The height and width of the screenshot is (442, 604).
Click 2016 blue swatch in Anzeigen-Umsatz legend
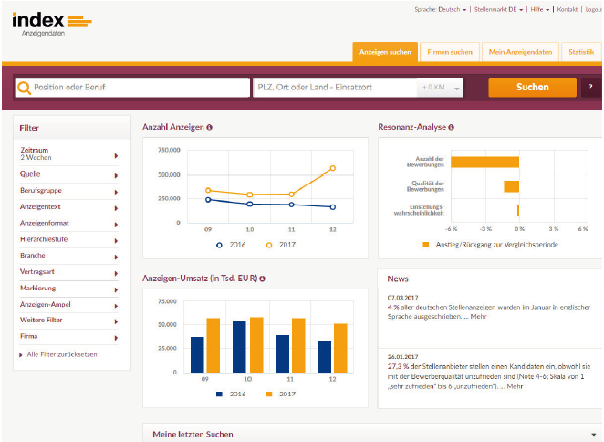click(221, 395)
